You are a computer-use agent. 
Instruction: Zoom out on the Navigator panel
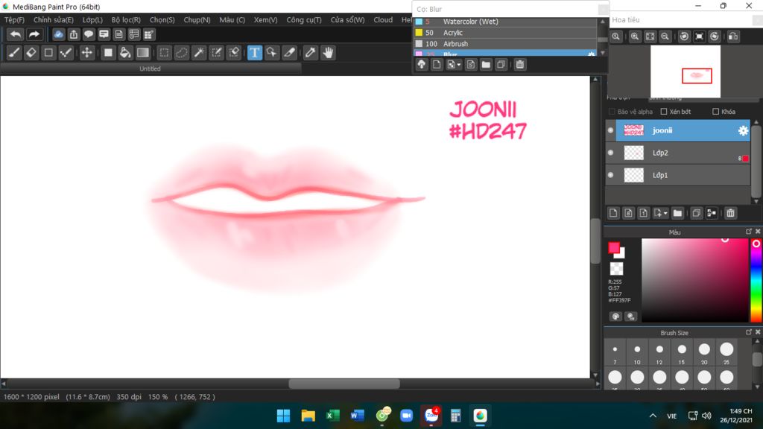coord(665,36)
